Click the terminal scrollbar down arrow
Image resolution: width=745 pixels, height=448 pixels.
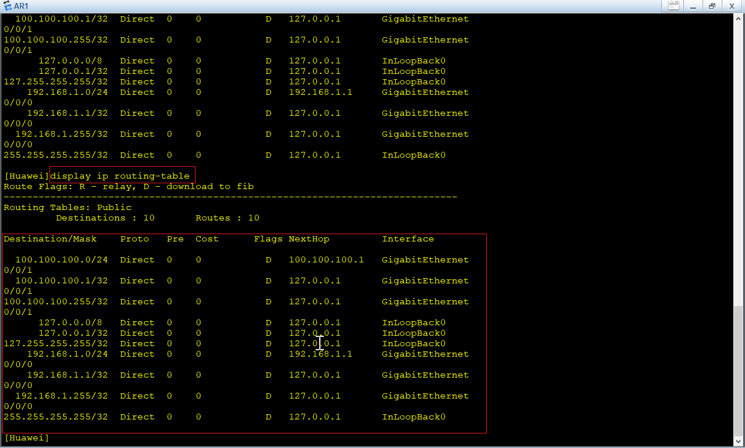(x=738, y=441)
